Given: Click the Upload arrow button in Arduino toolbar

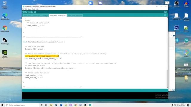Looking at the screenshot, I should pyautogui.click(x=26, y=12).
